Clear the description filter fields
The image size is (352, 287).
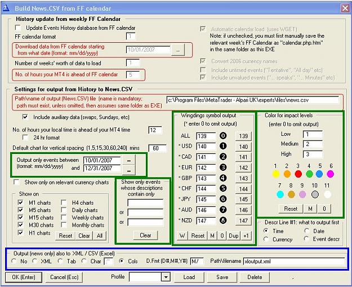coord(145,235)
